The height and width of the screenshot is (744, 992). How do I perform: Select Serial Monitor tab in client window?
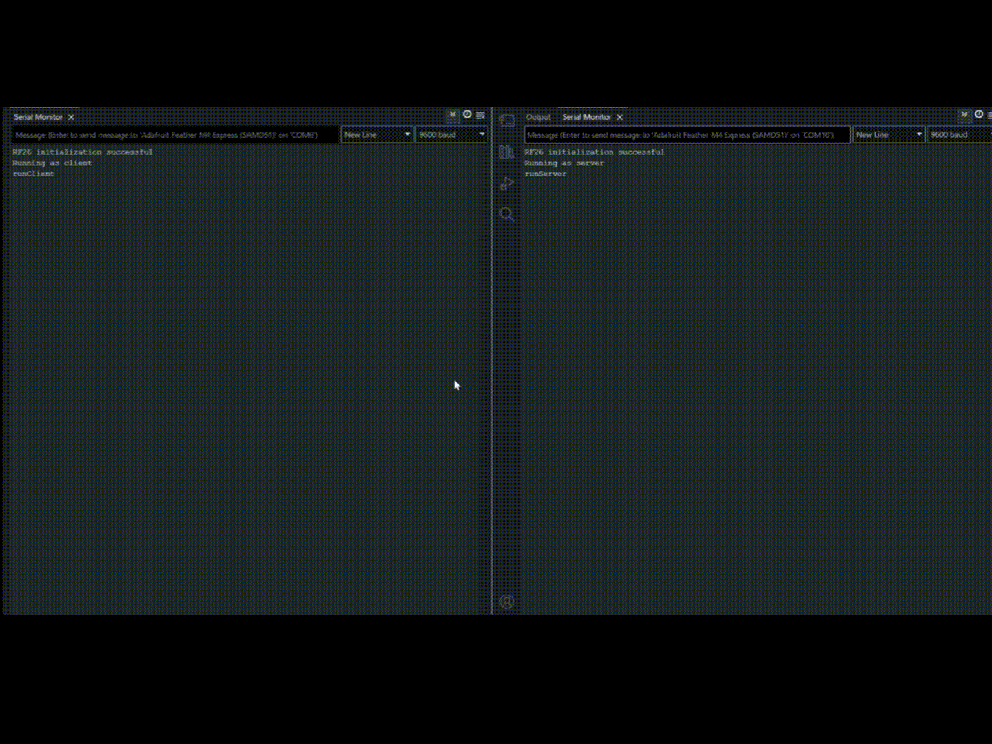pos(39,117)
